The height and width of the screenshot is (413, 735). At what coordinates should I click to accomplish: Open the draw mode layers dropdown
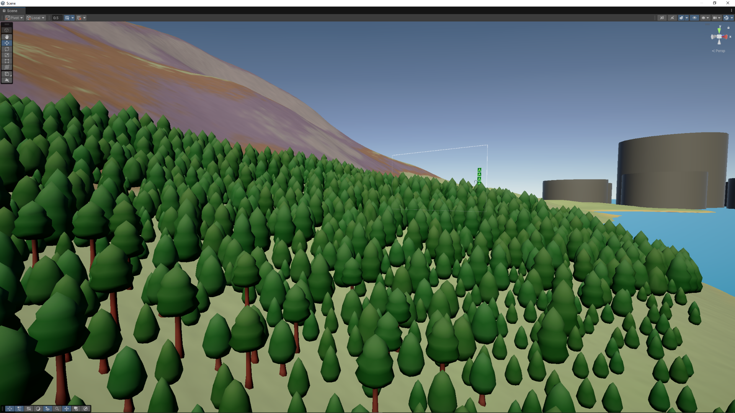tap(705, 18)
